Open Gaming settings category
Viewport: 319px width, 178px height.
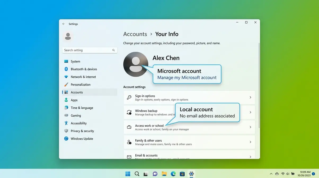click(x=90, y=115)
